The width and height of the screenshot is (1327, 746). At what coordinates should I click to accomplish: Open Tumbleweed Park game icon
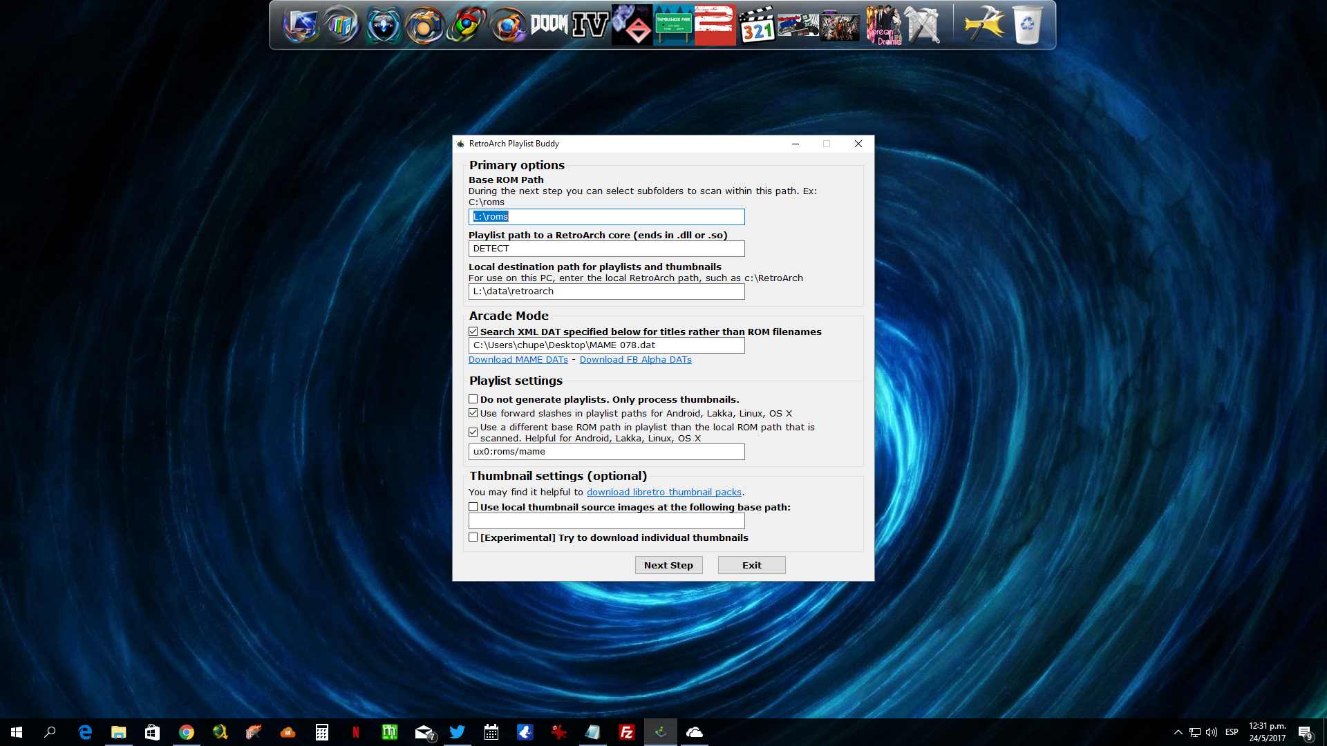pyautogui.click(x=673, y=26)
